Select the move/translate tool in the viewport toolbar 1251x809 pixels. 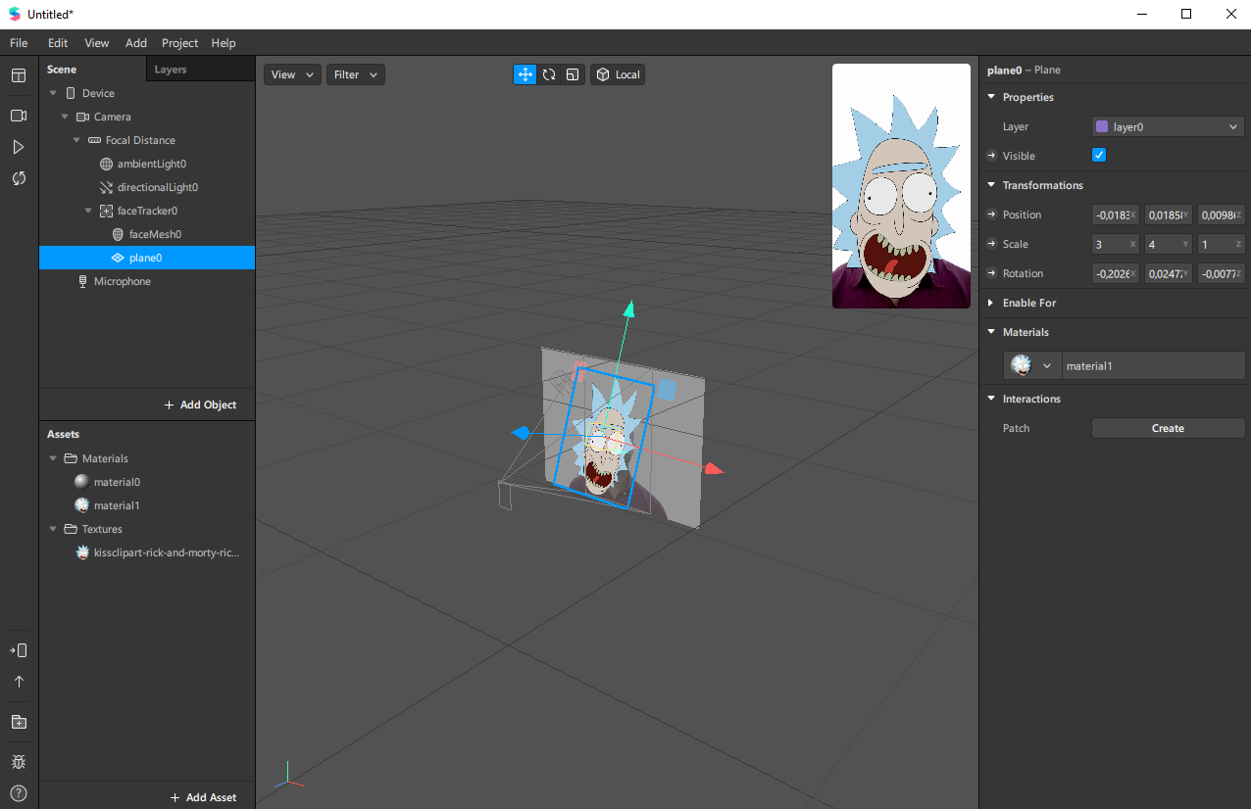[525, 74]
